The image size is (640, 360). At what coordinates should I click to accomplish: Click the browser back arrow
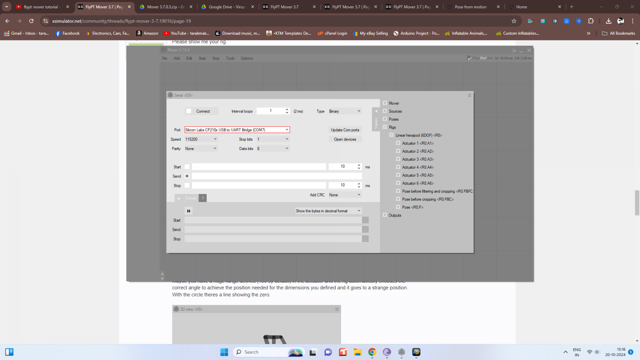(7, 21)
